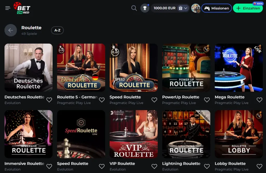Click the Einzahlen deposit button
266x173 pixels.
(x=248, y=8)
